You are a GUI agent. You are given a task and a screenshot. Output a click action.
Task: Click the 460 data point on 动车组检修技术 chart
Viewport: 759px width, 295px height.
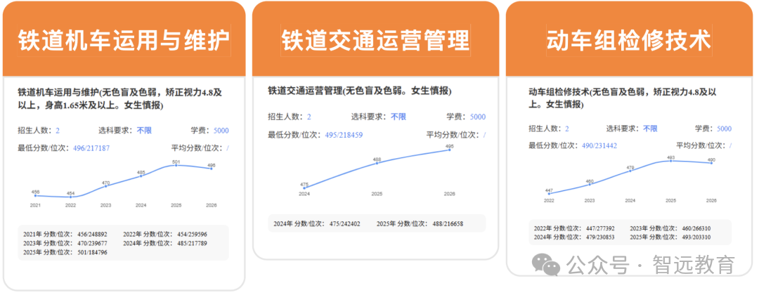(x=590, y=185)
